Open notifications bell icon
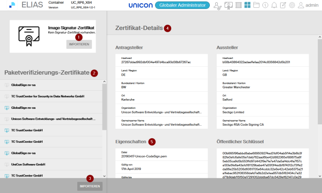The image size is (322, 193). coord(274,5)
